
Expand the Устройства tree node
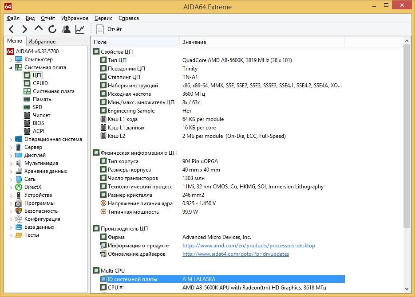(x=11, y=195)
